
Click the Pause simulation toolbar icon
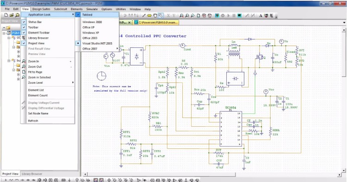point(234,15)
